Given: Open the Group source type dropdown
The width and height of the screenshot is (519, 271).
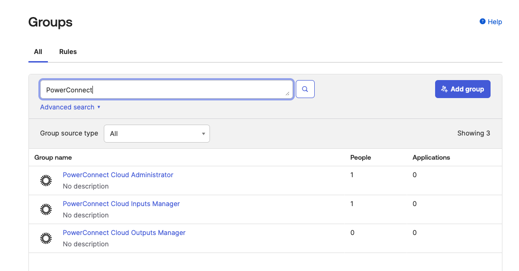Looking at the screenshot, I should pos(156,134).
